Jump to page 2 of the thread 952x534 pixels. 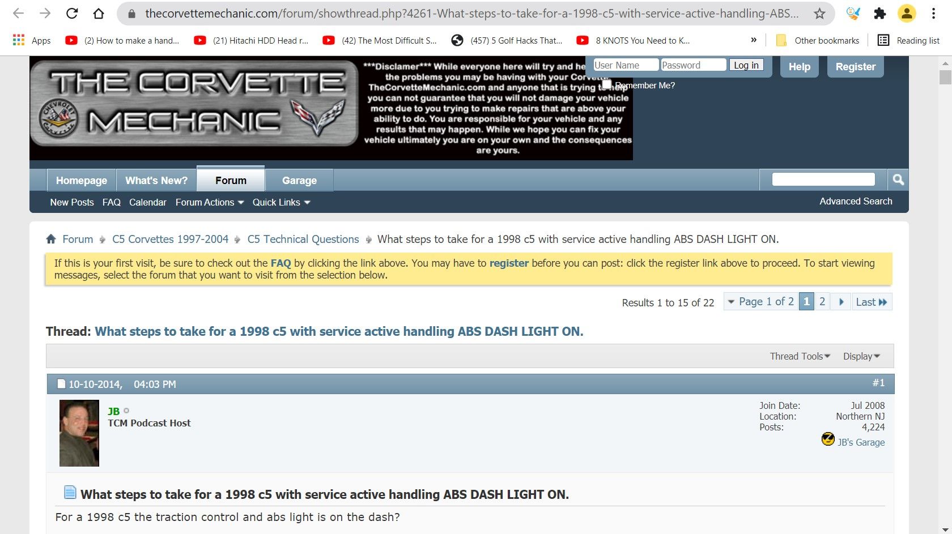click(822, 301)
